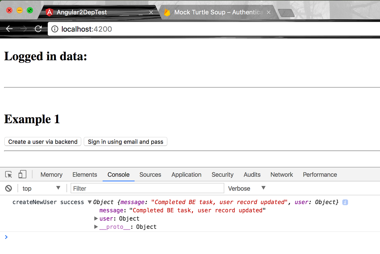Image resolution: width=380 pixels, height=254 pixels.
Task: Click the blue info badge beside logged Object
Action: click(345, 202)
